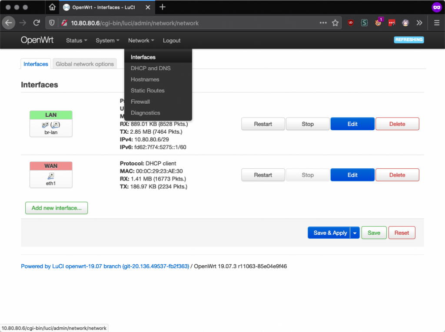Viewport: 445px width, 332px height.
Task: Click the purple avatar extension icon
Action: click(x=405, y=23)
